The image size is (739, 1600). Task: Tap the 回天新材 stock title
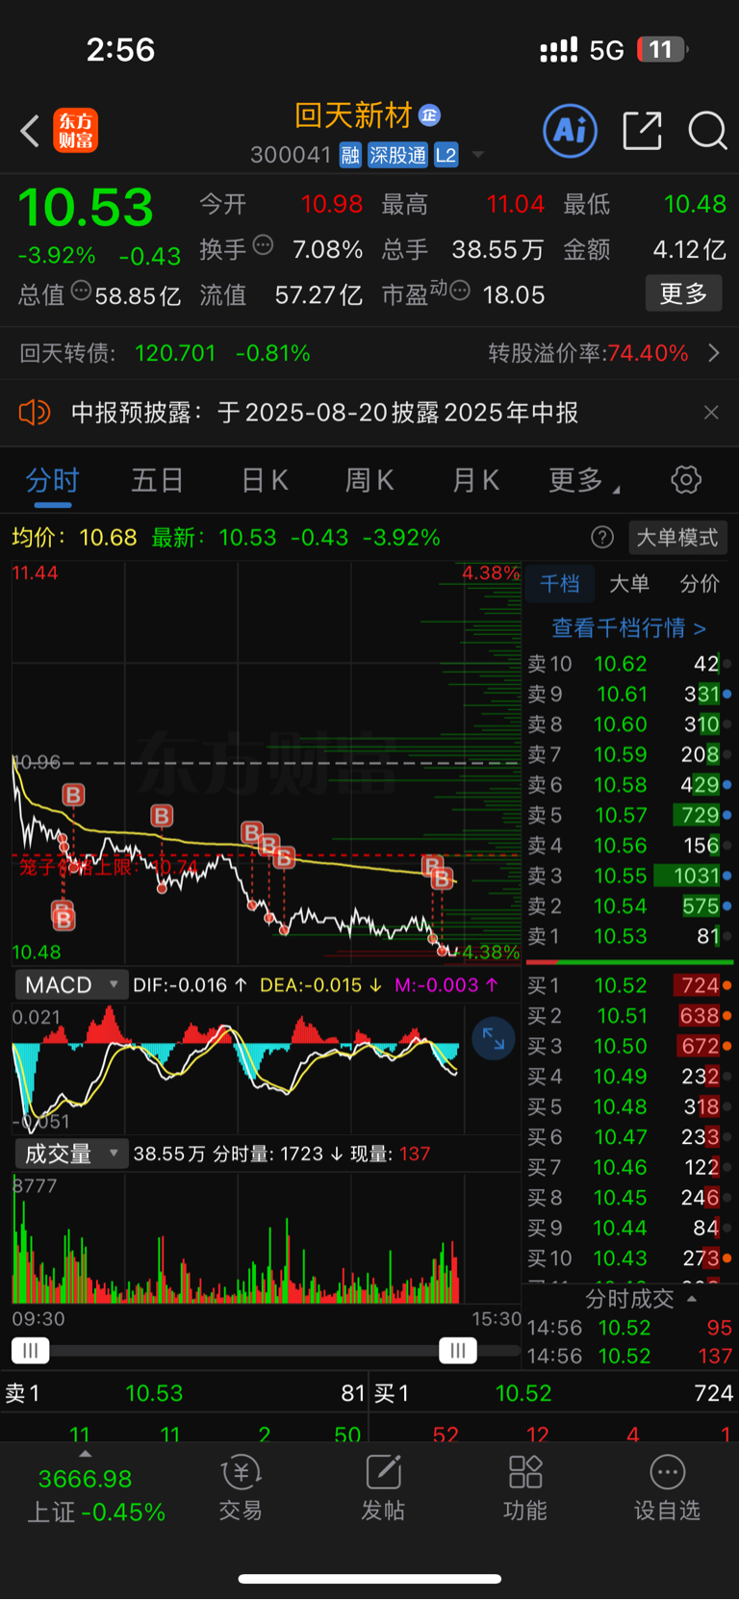pyautogui.click(x=353, y=115)
